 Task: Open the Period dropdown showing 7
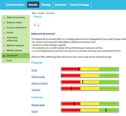point(37,25)
